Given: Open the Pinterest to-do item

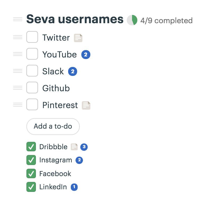Looking at the screenshot, I should tap(60, 105).
